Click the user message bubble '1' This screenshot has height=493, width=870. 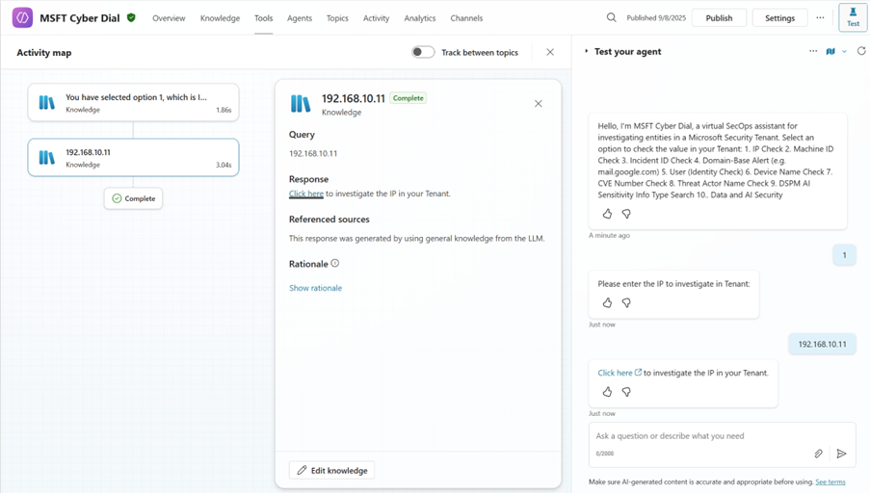[845, 255]
